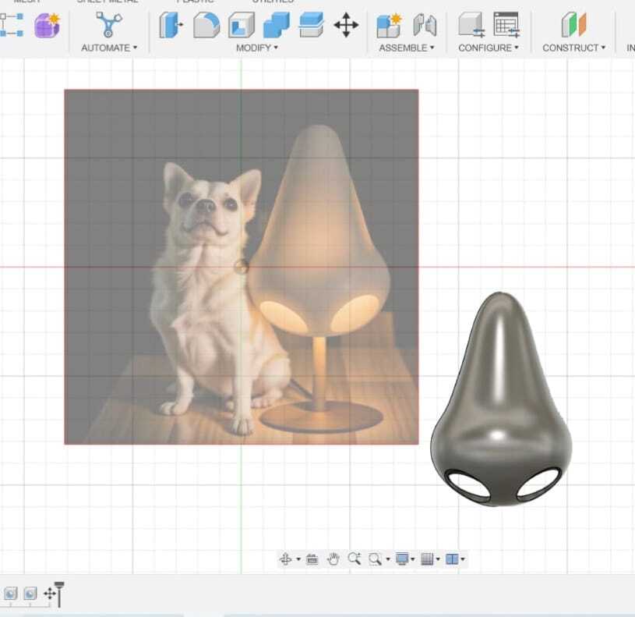Screen dimensions: 635x617
Task: Click the Combine bodies icon
Action: click(x=276, y=25)
